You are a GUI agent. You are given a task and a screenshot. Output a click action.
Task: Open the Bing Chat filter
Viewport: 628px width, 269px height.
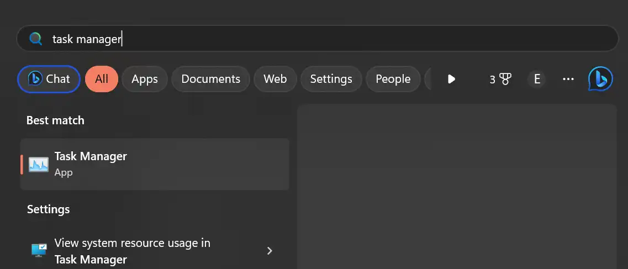pyautogui.click(x=49, y=79)
